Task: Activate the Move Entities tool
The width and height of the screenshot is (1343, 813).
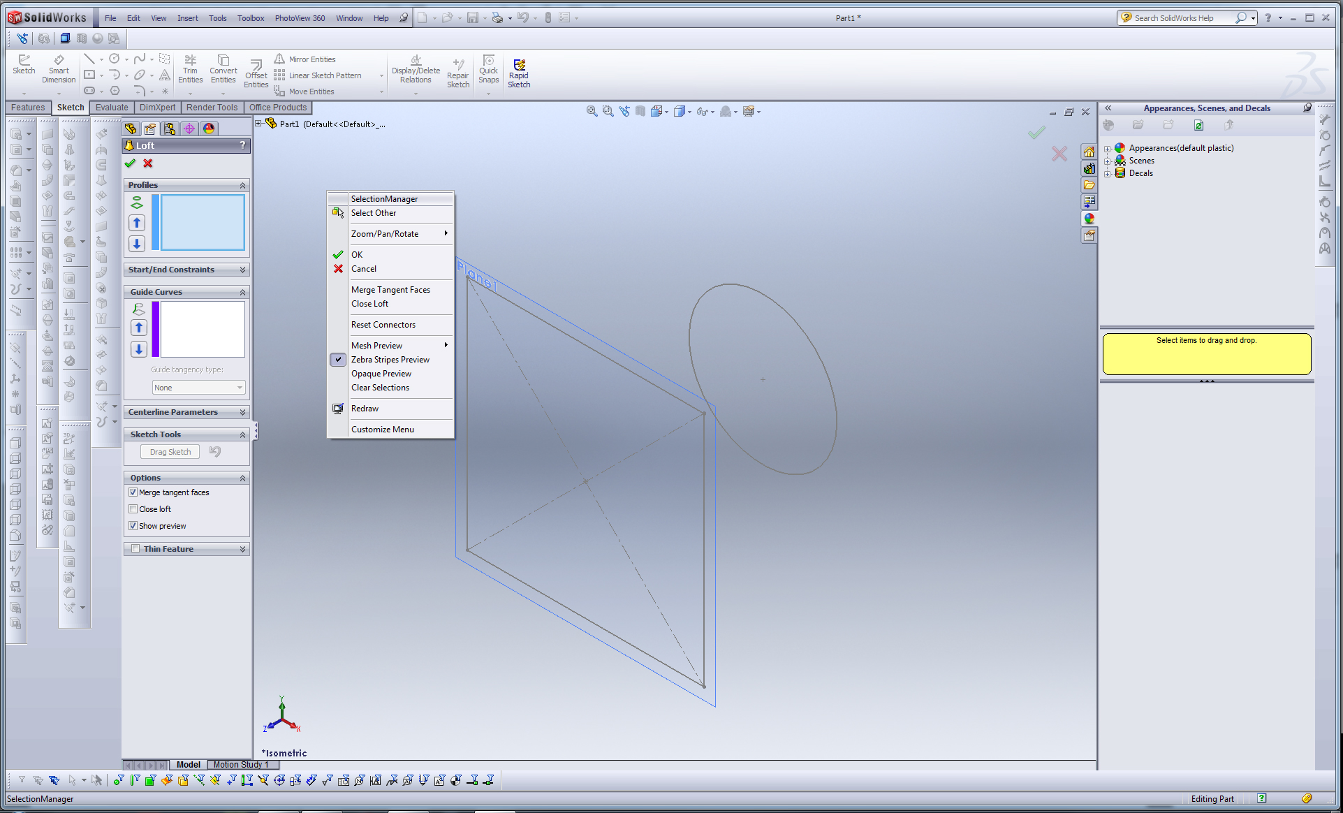Action: (x=304, y=91)
